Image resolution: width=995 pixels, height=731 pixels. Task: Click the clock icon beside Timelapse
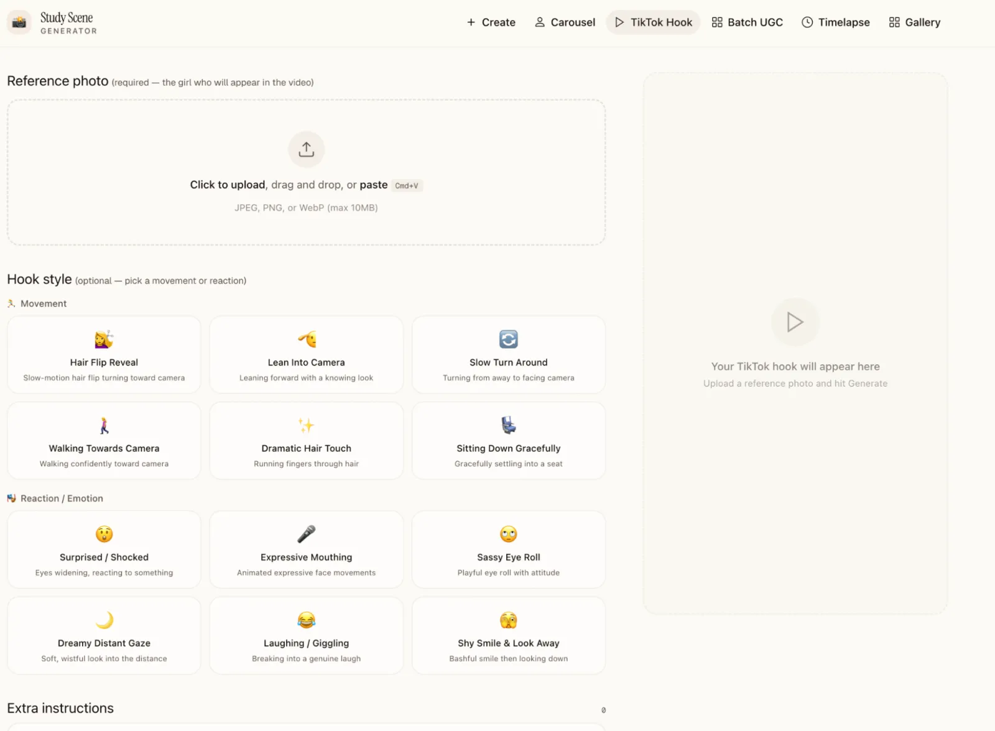coord(807,22)
